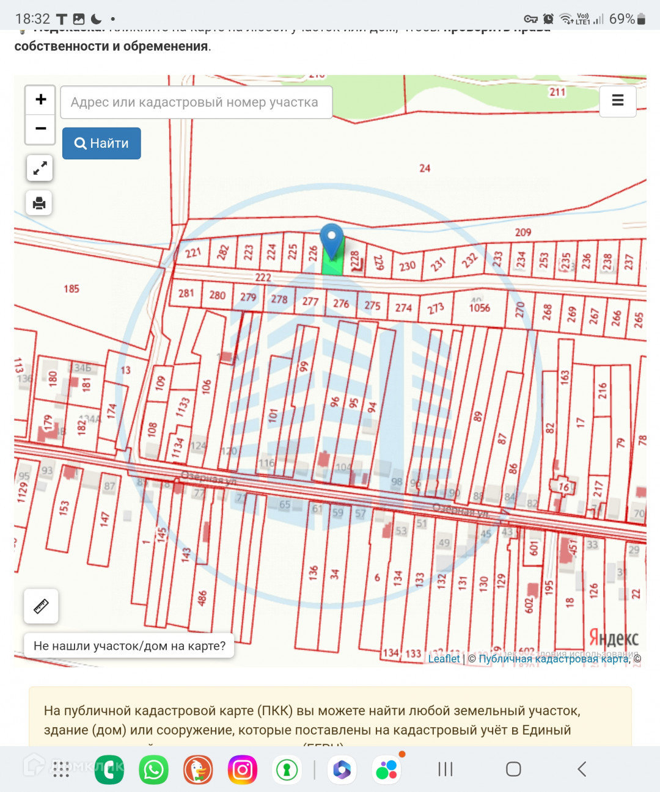This screenshot has width=660, height=792.
Task: Zoom in on the cadastral map
Action: (40, 100)
